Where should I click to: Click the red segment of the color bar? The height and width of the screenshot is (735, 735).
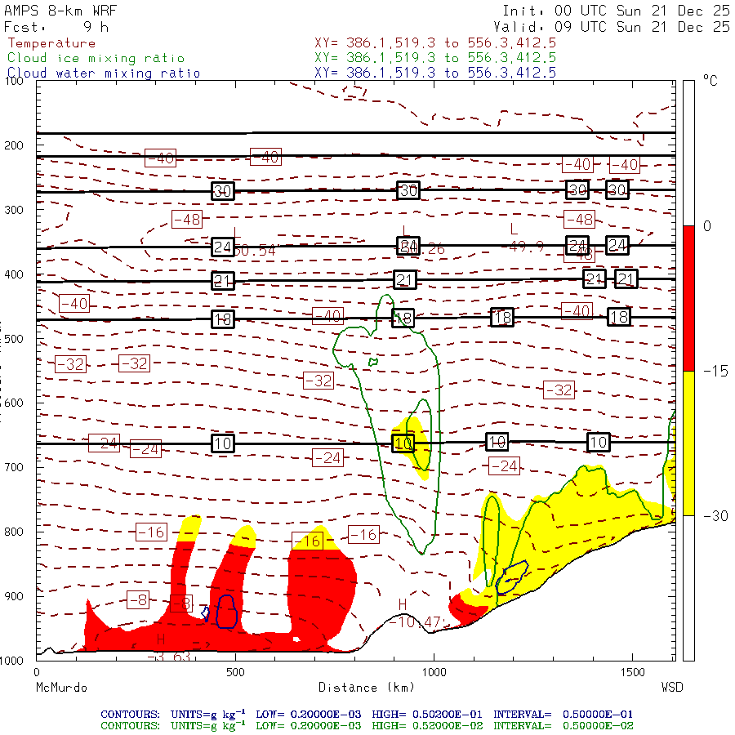coord(688,298)
